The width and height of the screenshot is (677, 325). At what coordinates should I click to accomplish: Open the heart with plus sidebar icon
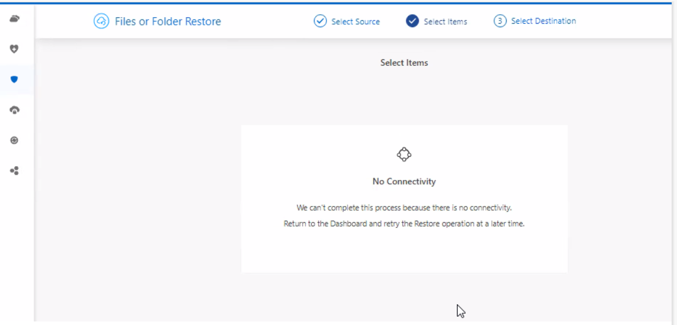click(15, 49)
